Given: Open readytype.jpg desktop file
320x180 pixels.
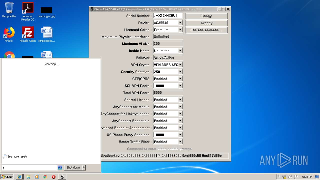Looking at the screenshot, I should coord(46,12).
